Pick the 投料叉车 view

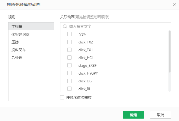tap(31, 50)
